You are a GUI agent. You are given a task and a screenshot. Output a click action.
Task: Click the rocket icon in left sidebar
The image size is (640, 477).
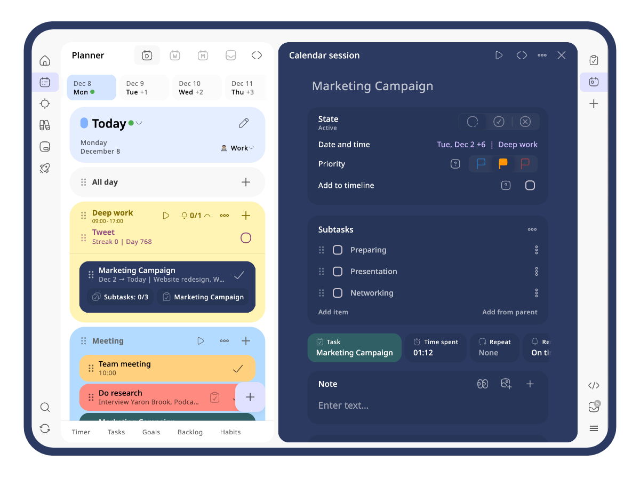pyautogui.click(x=45, y=169)
